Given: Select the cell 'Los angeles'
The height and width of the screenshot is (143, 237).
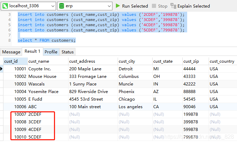Looking at the screenshot, I should point(135,107).
